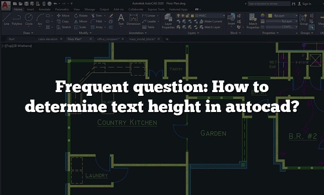Click the Make Current button
Viewport: 324px width, 195px height.
pos(213,21)
